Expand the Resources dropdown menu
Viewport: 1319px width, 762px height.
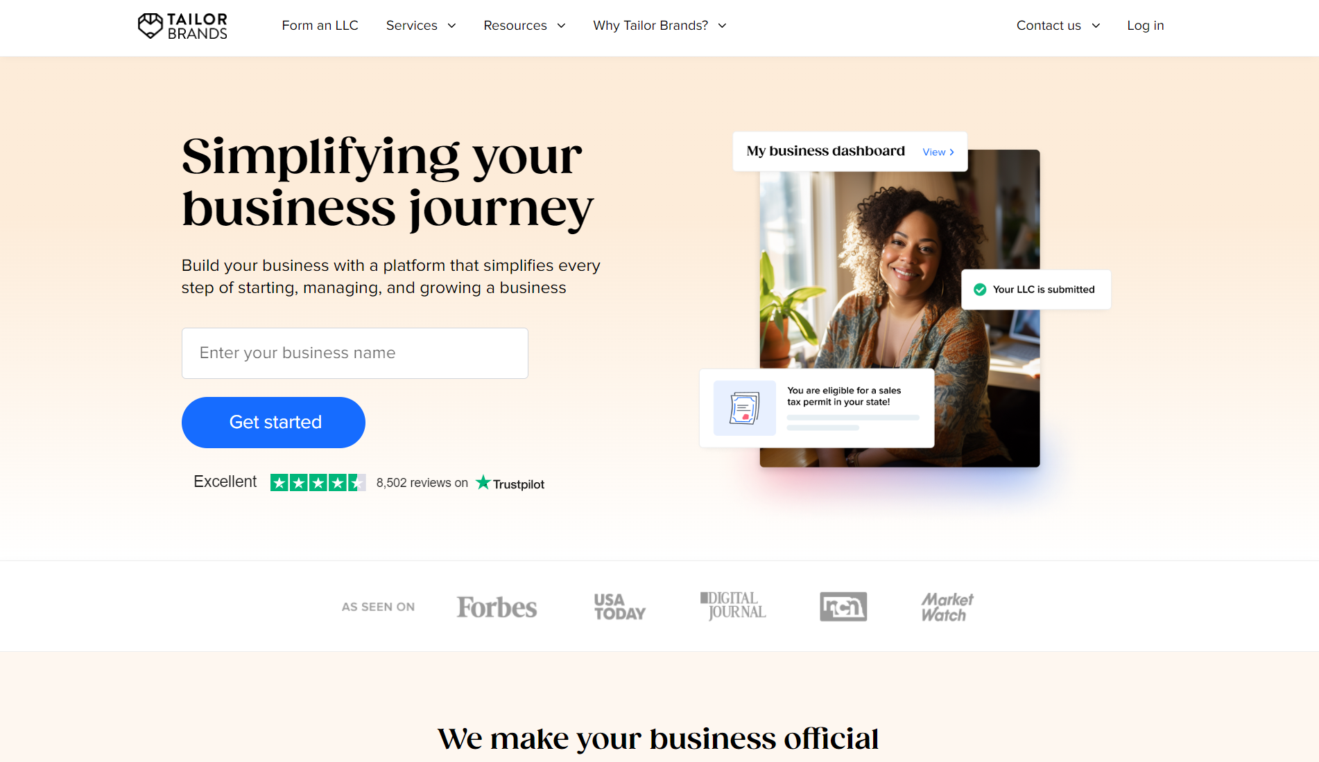525,26
